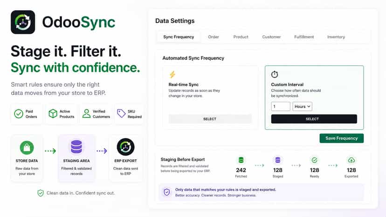Click the Custom Interval stopwatch icon
Viewport: 386px width, 217px height.
(x=275, y=74)
